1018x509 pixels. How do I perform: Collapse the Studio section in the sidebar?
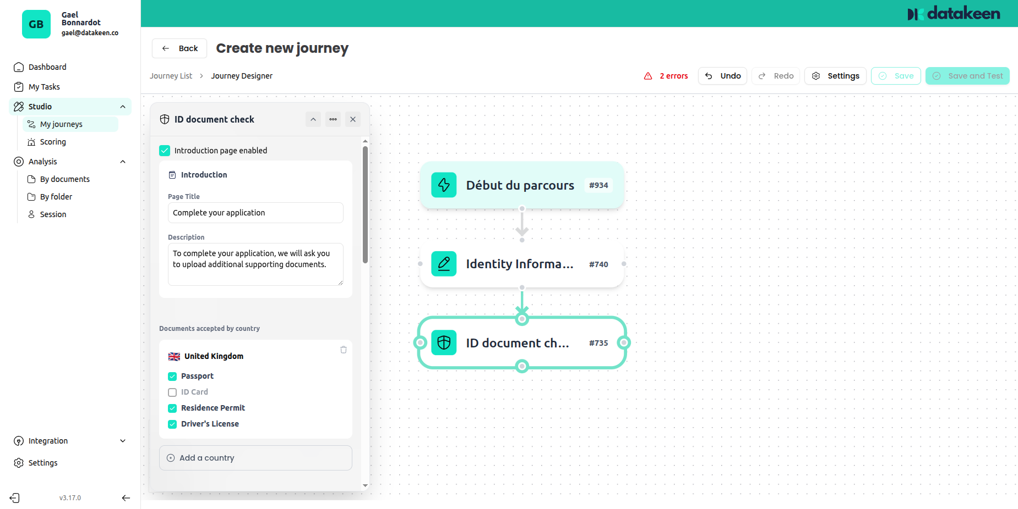click(123, 106)
